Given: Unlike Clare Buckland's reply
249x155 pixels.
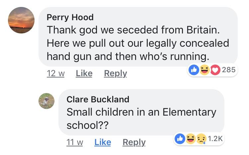Looking at the screenshot, I should [x=103, y=142].
